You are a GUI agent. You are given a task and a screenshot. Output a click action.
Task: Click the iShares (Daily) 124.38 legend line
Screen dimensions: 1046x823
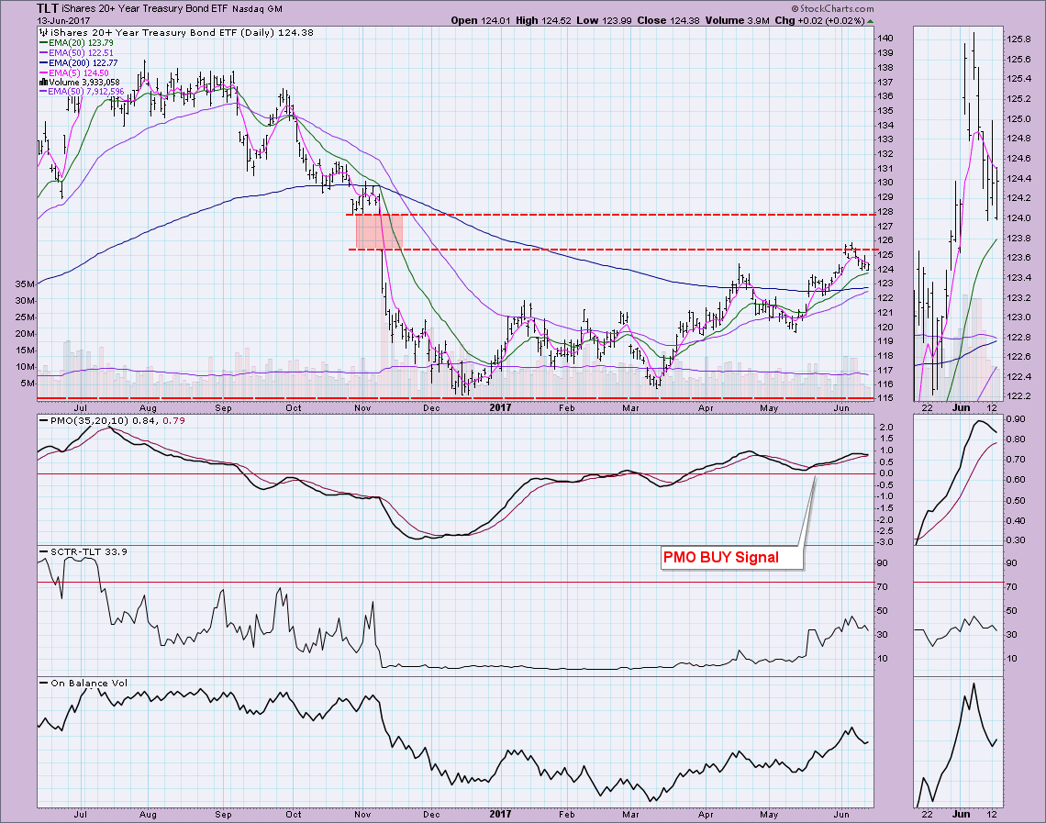coord(175,32)
